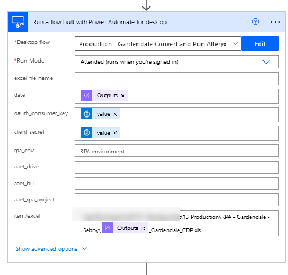Show advanced options link
This screenshot has height=275, width=288.
(46, 249)
